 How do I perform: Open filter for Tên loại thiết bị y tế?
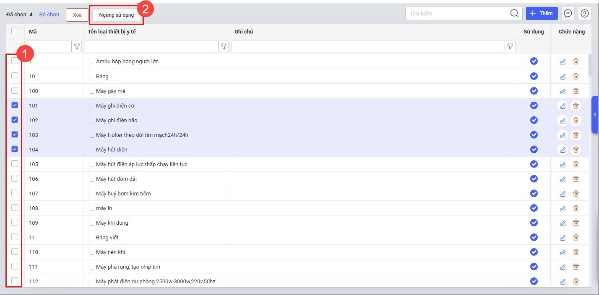point(224,47)
